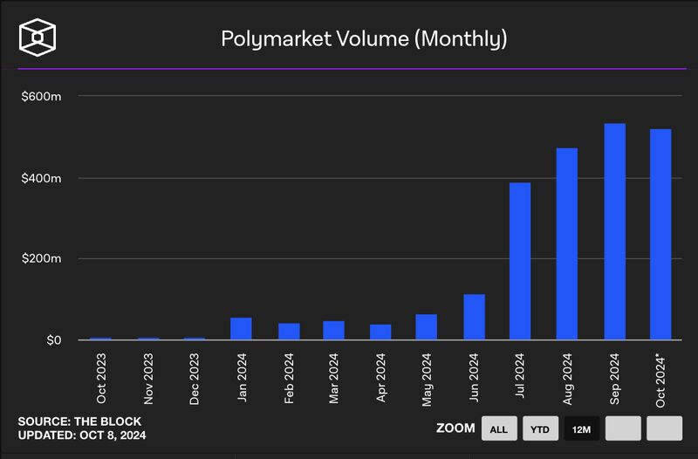Screen dimensions: 698x459
Task: Click the $200m axis label
Action: coord(41,258)
